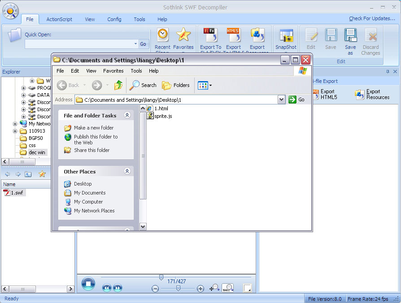The image size is (401, 303).
Task: Click Share this folder link
Action: pos(92,150)
